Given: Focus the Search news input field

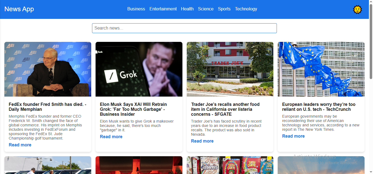Looking at the screenshot, I should (184, 28).
